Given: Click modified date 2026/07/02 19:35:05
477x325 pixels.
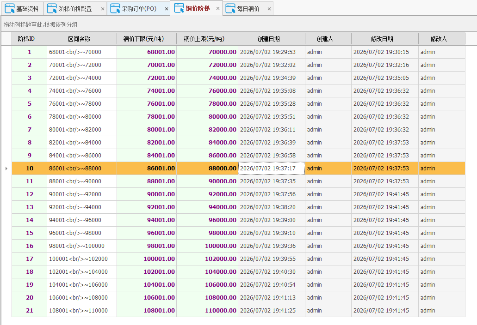Looking at the screenshot, I should 385,78.
